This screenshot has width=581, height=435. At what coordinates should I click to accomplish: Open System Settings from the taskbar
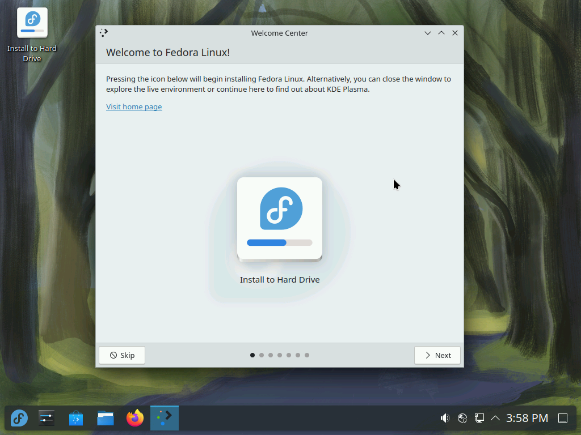tap(47, 419)
